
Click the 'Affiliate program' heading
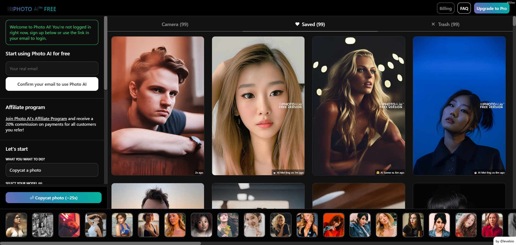point(25,107)
